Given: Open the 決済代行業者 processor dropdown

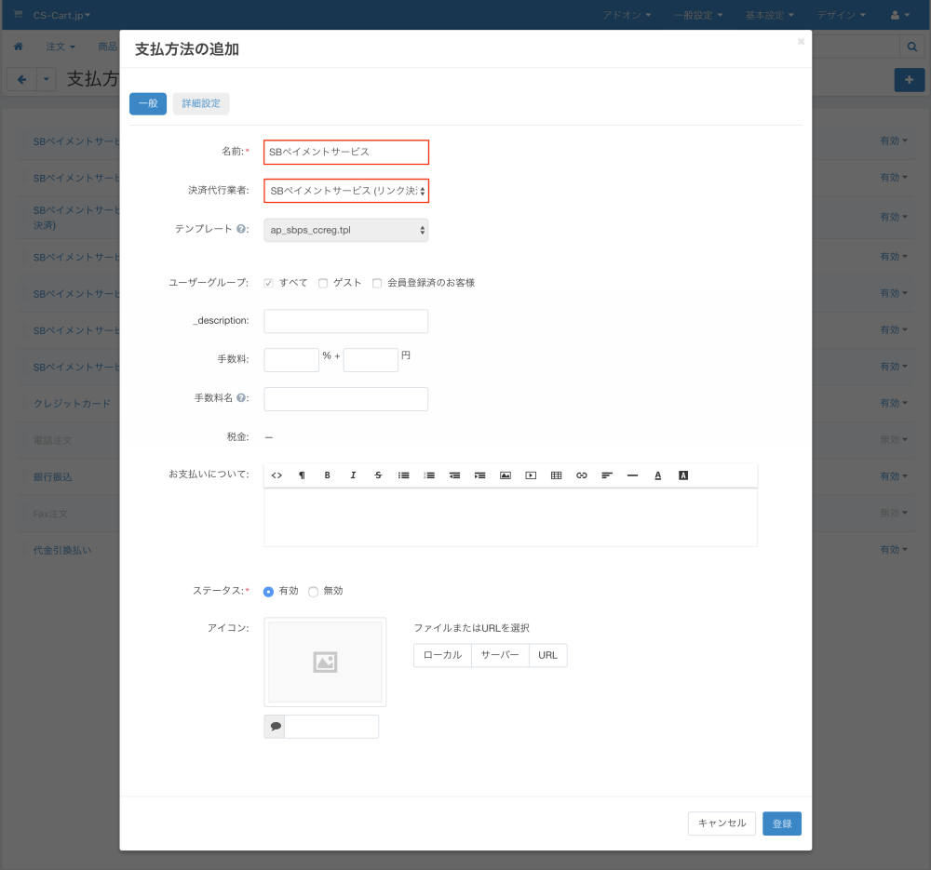Looking at the screenshot, I should click(346, 191).
